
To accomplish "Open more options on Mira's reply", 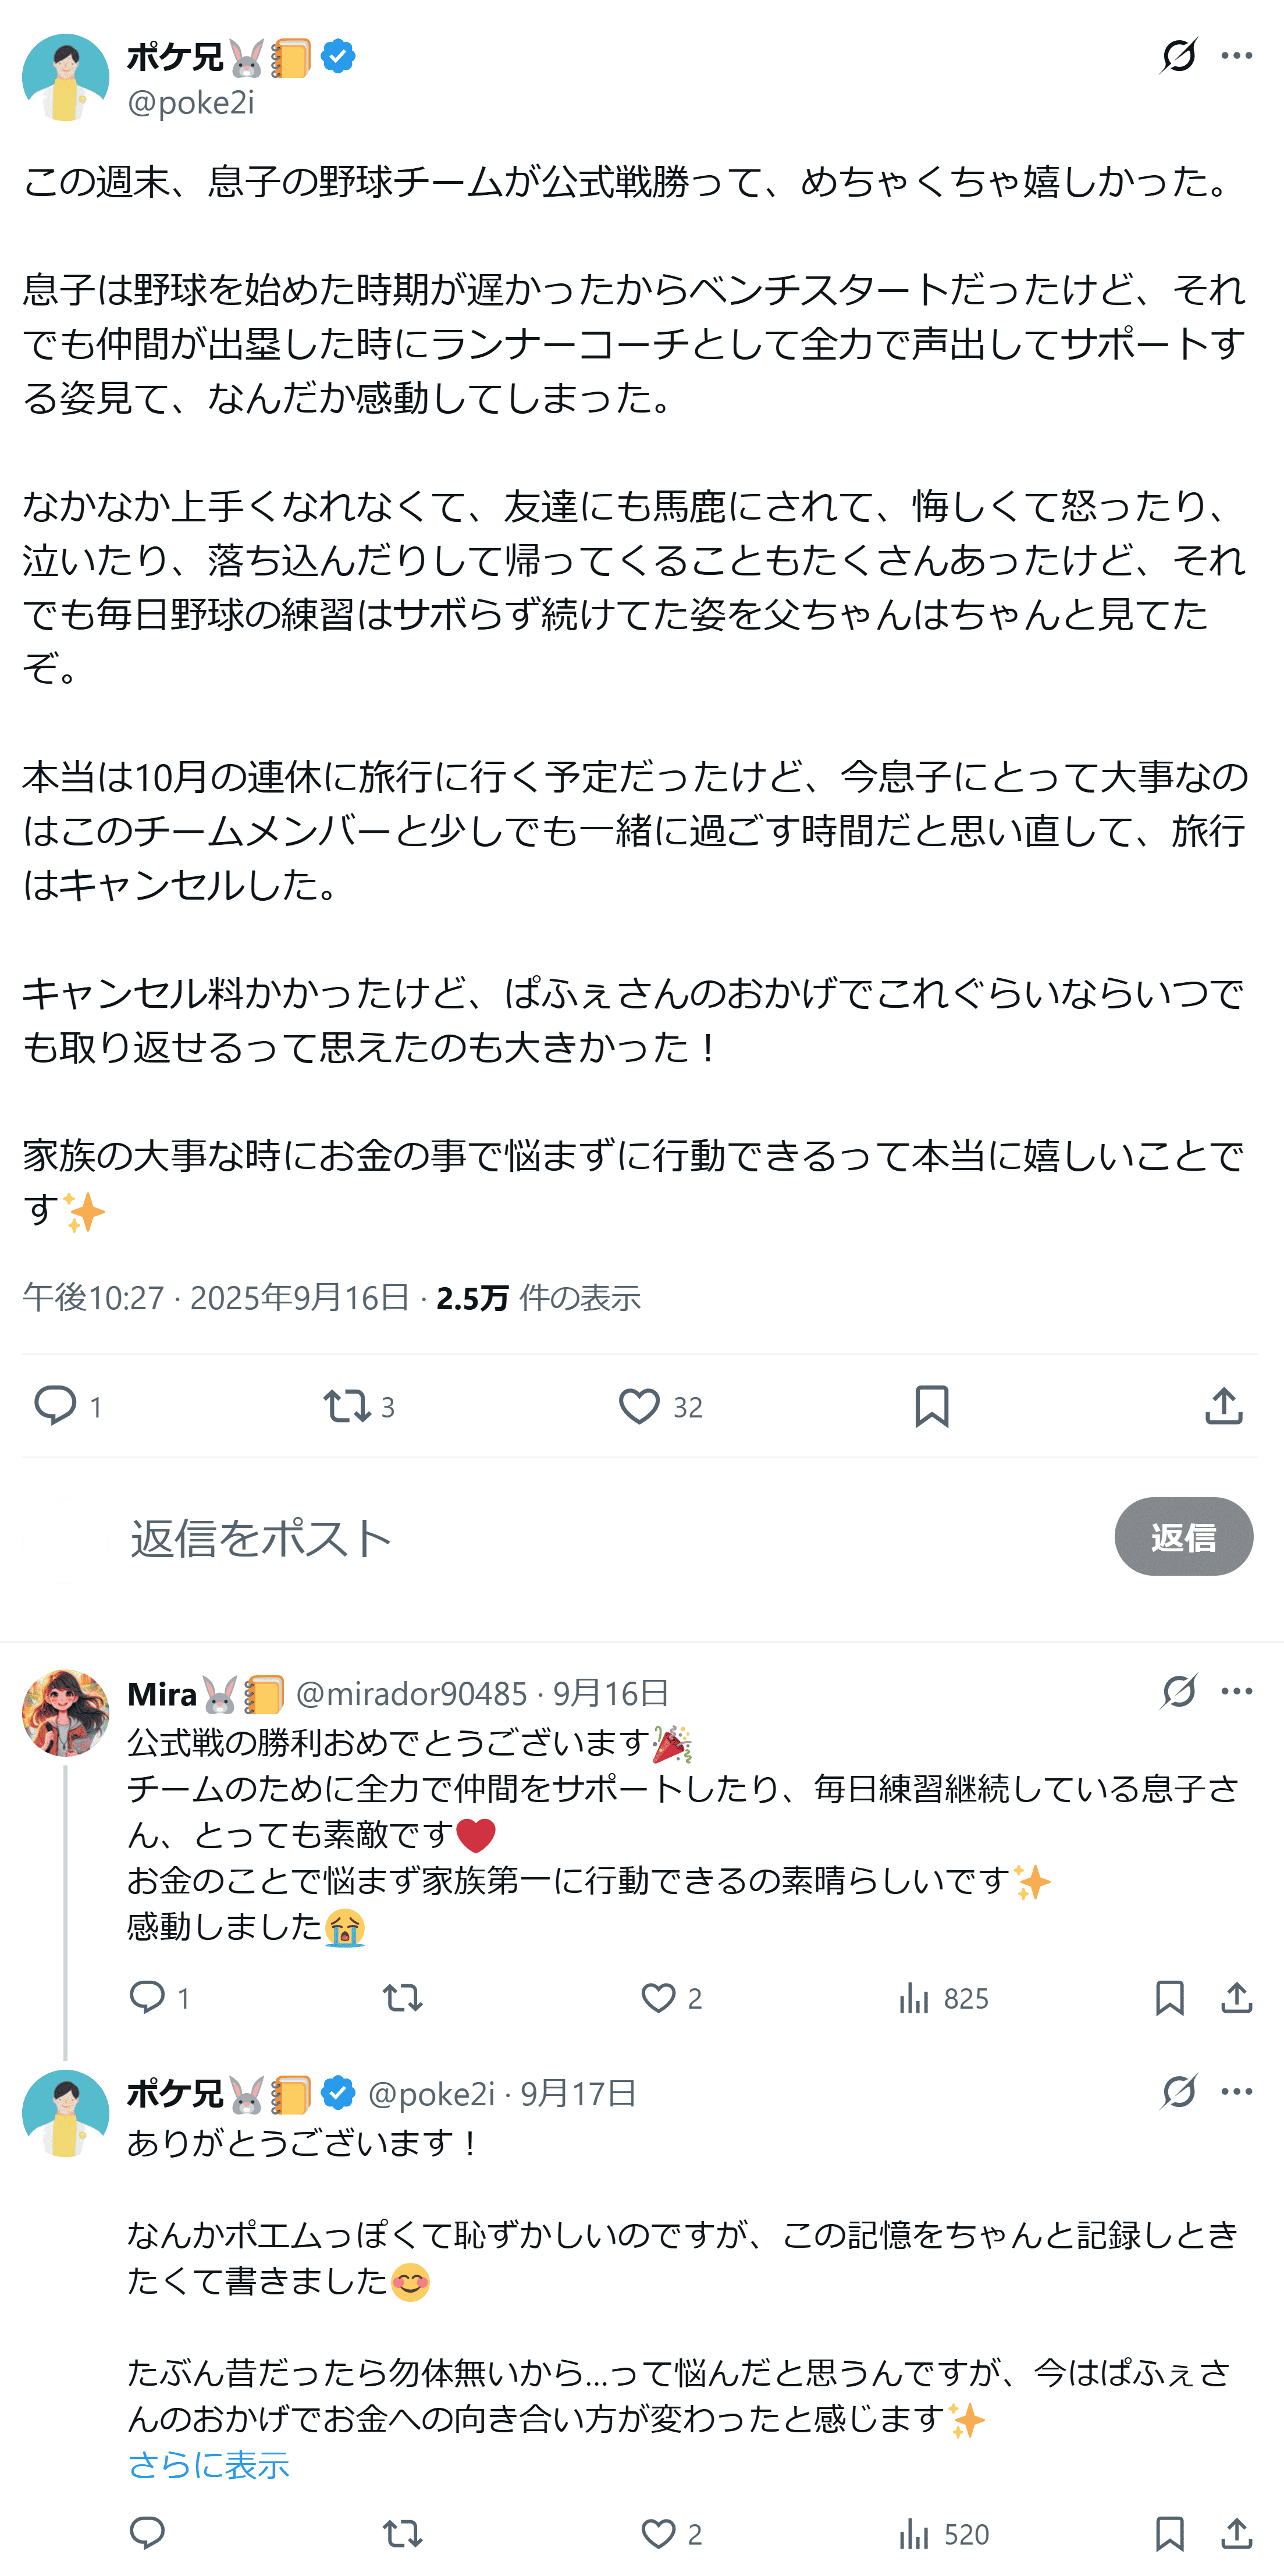I will coord(1237,1691).
